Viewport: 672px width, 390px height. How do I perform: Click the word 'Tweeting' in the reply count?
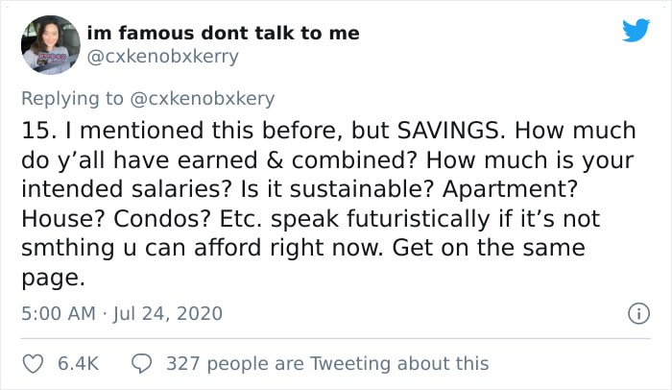[350, 364]
